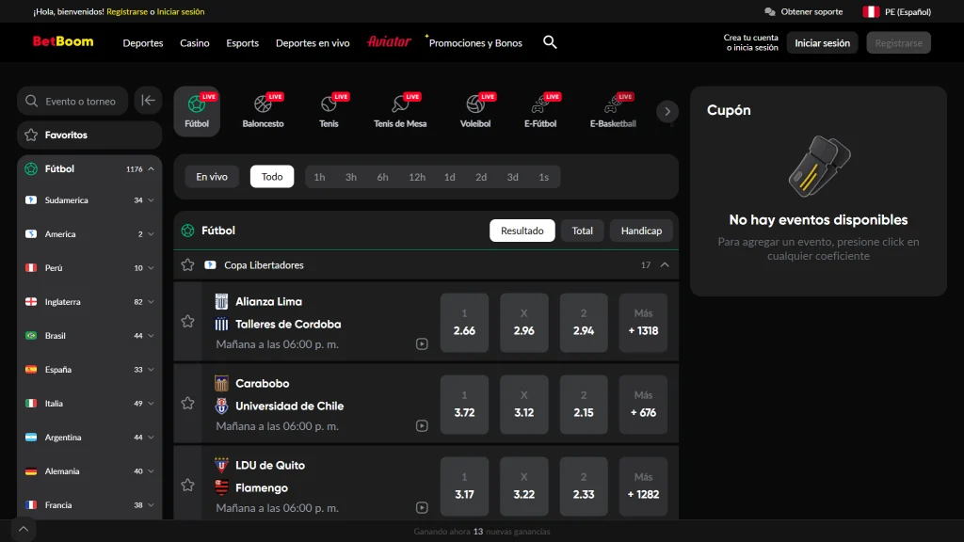Enable the En vivo filter
This screenshot has width=964, height=542.
[211, 176]
